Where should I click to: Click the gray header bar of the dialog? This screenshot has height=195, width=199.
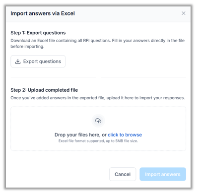coord(98,14)
